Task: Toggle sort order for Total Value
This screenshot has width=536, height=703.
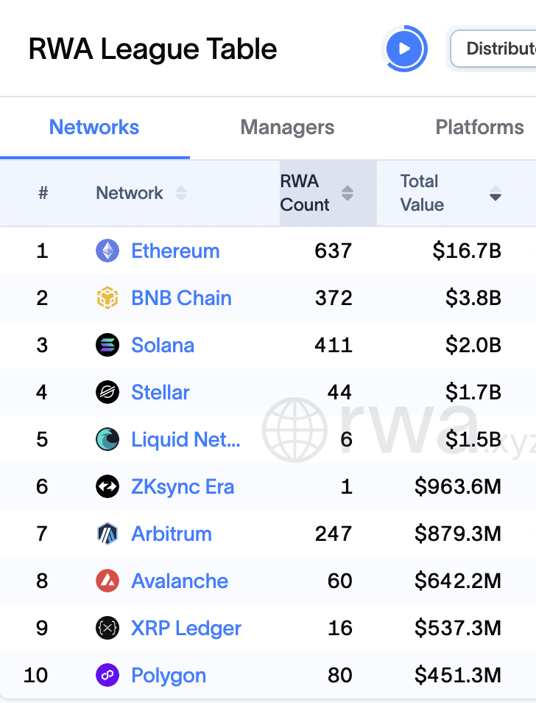Action: click(495, 193)
